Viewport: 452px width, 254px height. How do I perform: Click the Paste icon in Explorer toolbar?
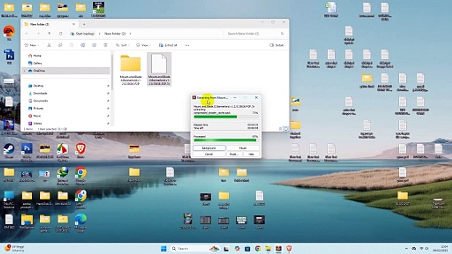tap(72, 45)
